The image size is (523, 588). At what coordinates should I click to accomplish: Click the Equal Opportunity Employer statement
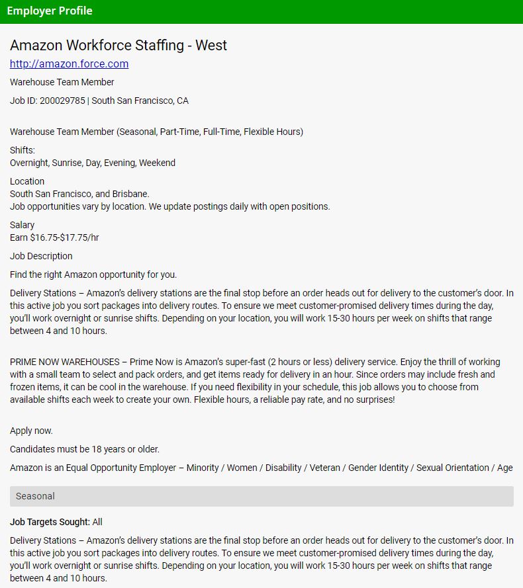coord(261,468)
